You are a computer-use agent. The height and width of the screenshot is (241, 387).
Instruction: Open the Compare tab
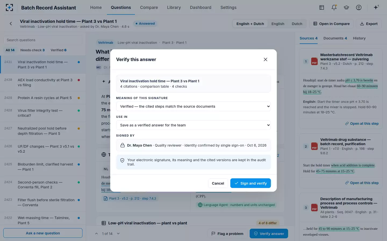click(149, 7)
